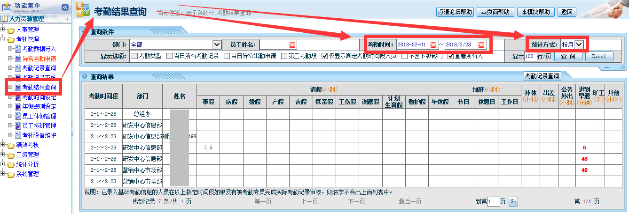Viewport: 629px width, 214px height.
Task: Switch to the 考勤记录查询 tab above the results
Action: pos(542,76)
